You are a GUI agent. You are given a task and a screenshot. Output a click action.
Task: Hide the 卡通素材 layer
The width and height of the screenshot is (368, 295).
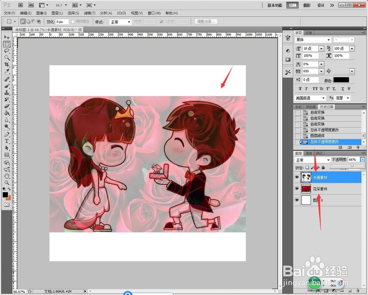coord(297,177)
